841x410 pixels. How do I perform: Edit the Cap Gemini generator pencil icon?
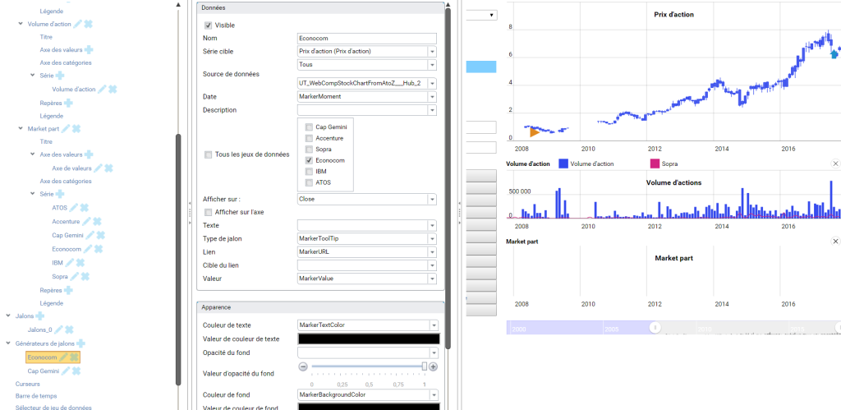[x=66, y=371]
